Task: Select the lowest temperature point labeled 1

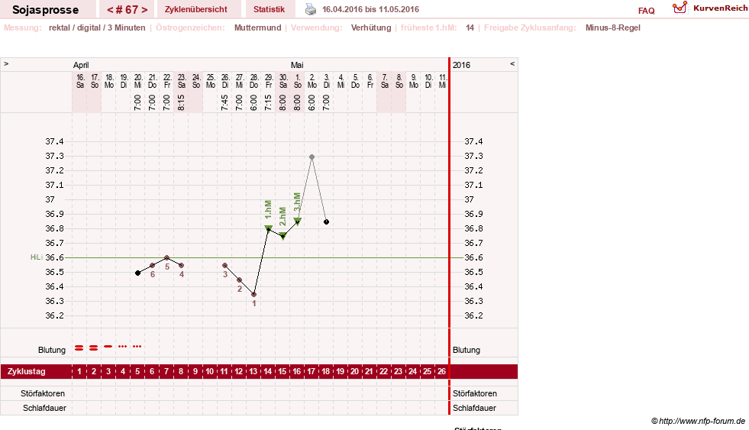Action: [x=254, y=295]
